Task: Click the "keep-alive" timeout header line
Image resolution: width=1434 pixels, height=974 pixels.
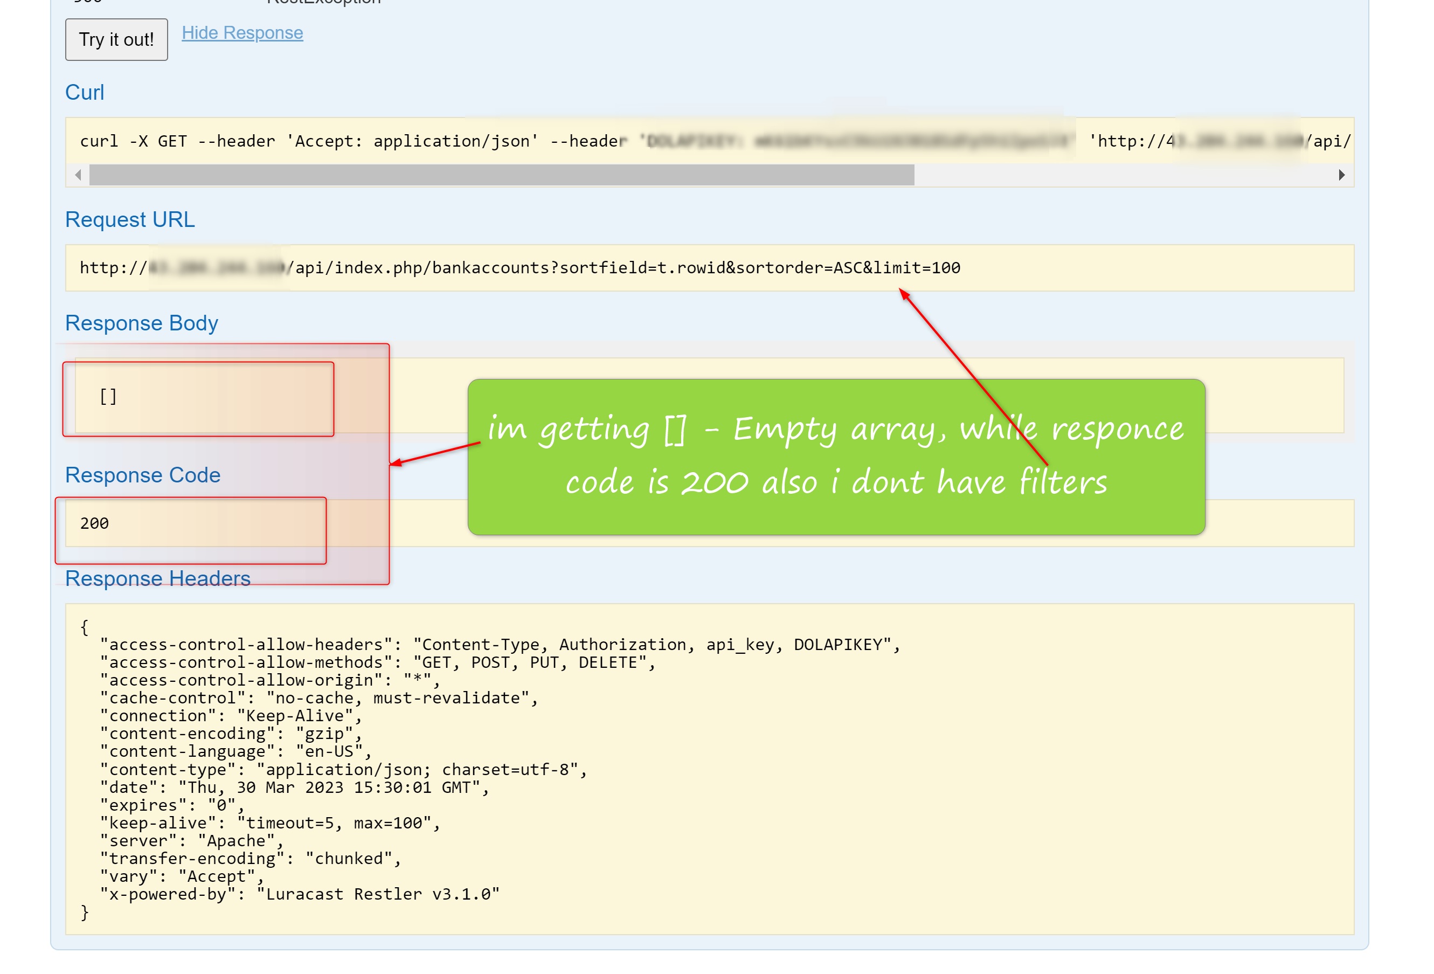Action: (271, 824)
